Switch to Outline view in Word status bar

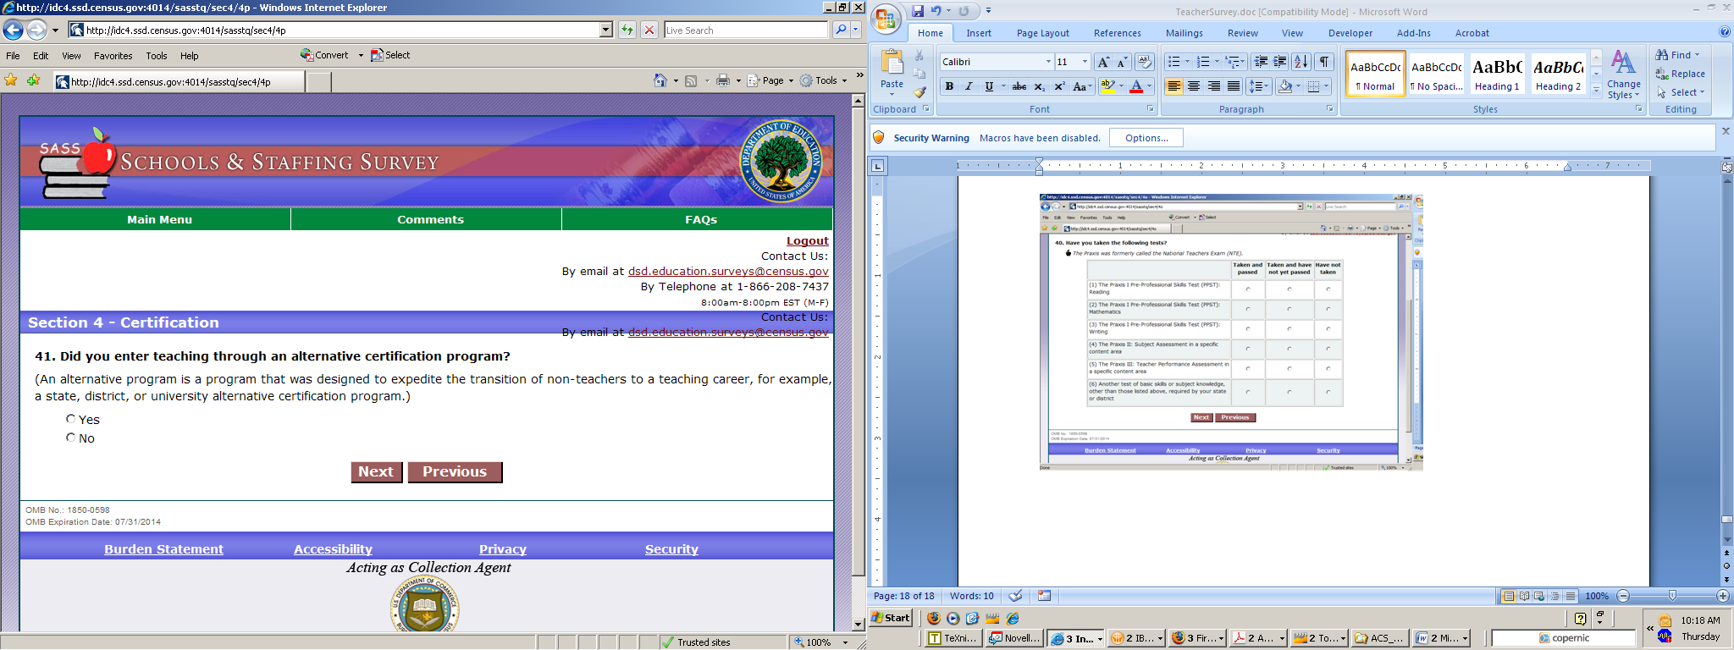pos(1555,596)
